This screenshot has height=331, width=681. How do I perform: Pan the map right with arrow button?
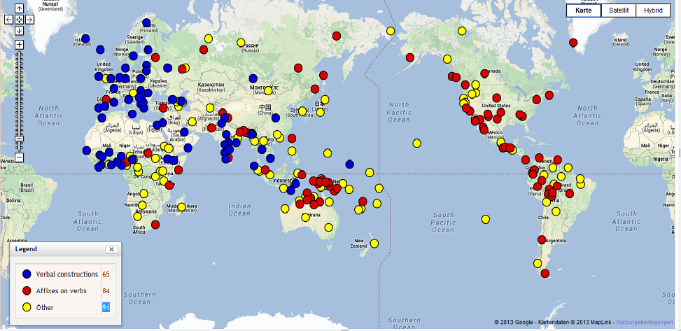(29, 20)
